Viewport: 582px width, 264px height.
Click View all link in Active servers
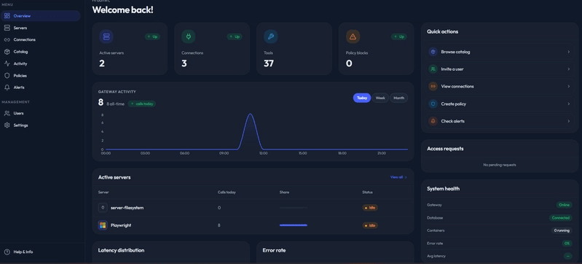tap(398, 177)
